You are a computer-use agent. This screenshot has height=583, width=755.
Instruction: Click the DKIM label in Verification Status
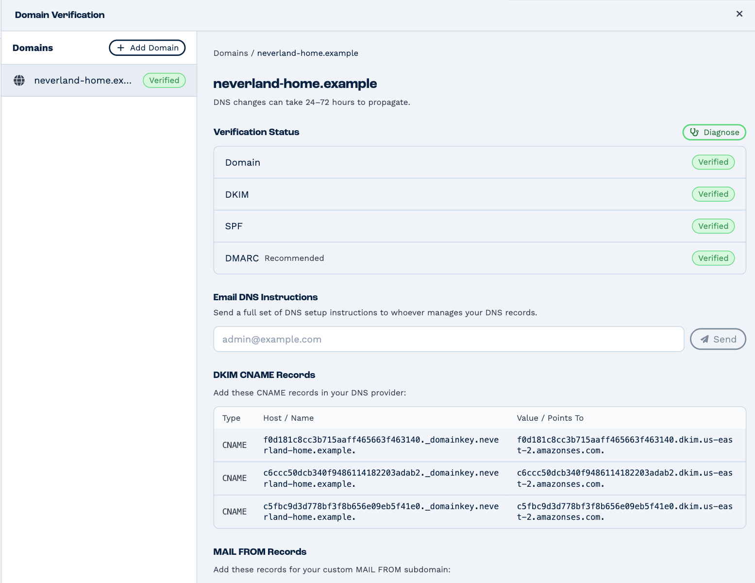coord(237,194)
